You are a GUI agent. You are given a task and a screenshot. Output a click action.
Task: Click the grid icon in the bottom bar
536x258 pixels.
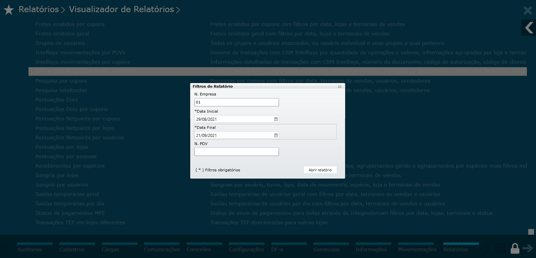(500, 249)
